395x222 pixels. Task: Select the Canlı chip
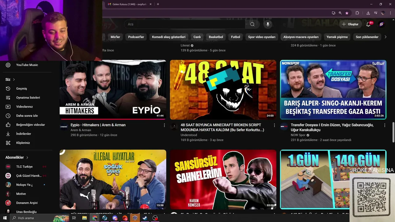click(197, 37)
